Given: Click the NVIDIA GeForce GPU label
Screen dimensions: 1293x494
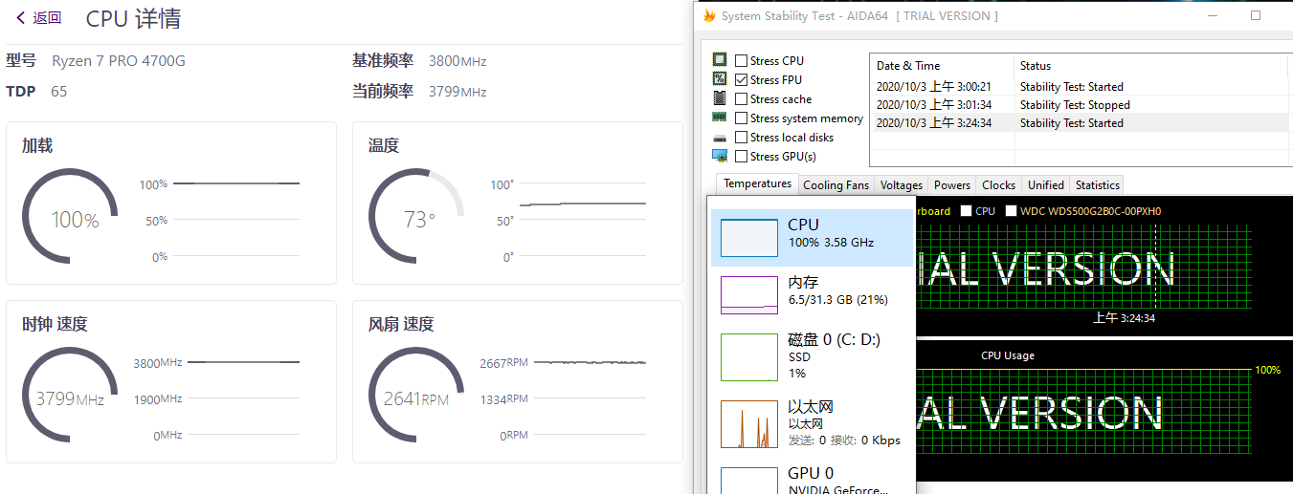Looking at the screenshot, I should tap(837, 489).
